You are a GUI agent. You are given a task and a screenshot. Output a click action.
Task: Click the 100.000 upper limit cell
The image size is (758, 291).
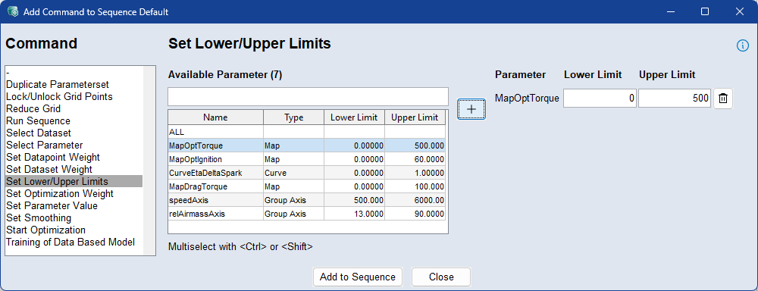click(415, 186)
